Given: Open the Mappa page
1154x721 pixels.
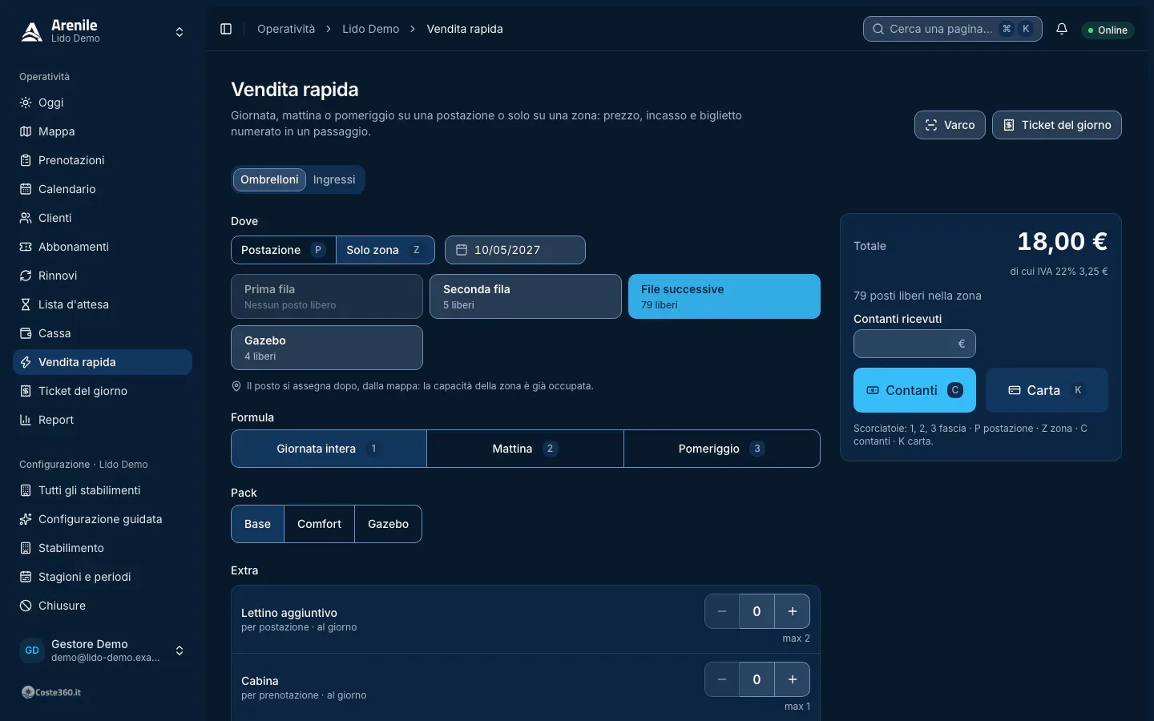Looking at the screenshot, I should 103,131.
